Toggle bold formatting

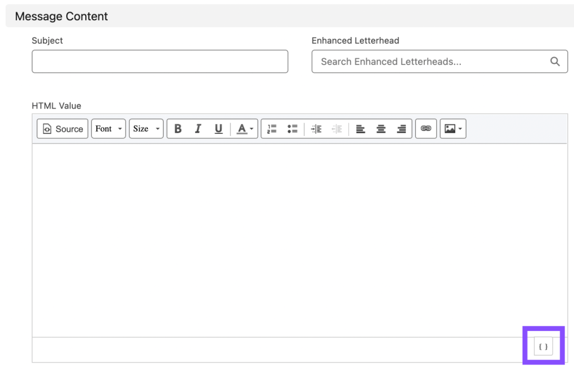(178, 128)
